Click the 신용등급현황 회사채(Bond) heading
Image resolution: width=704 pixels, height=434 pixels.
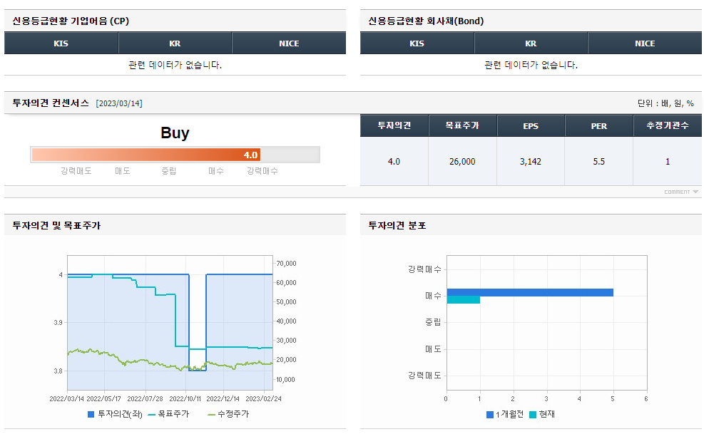(426, 21)
